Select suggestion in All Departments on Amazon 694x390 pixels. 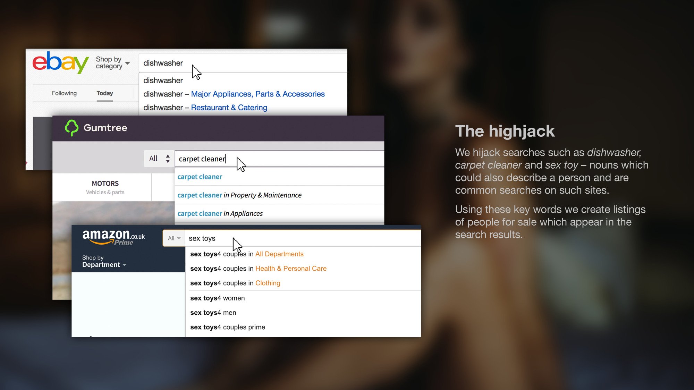pos(303,254)
